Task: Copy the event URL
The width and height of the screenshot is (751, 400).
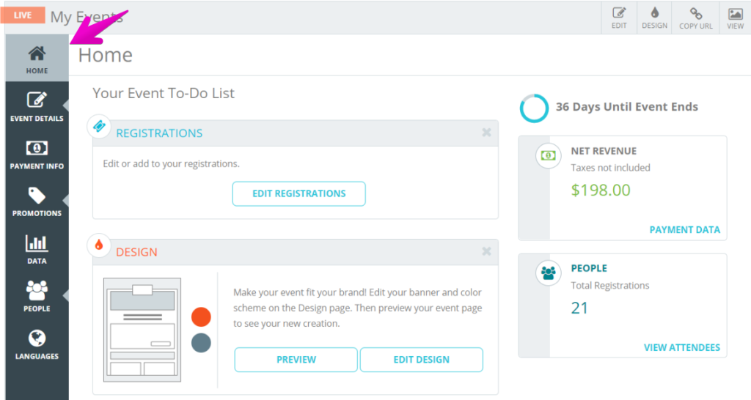Action: click(x=695, y=18)
